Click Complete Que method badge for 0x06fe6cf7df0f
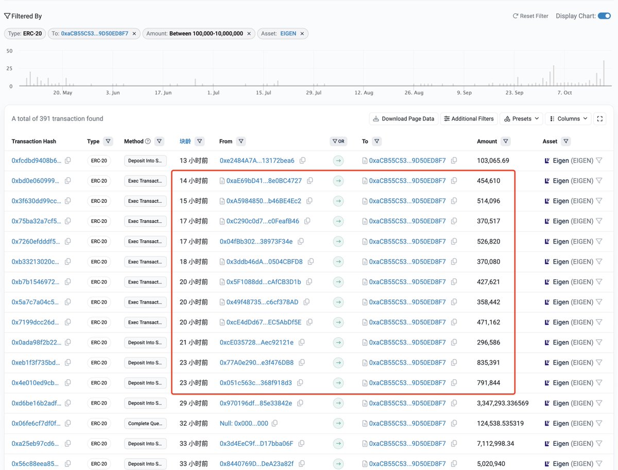This screenshot has width=618, height=470. (x=145, y=423)
